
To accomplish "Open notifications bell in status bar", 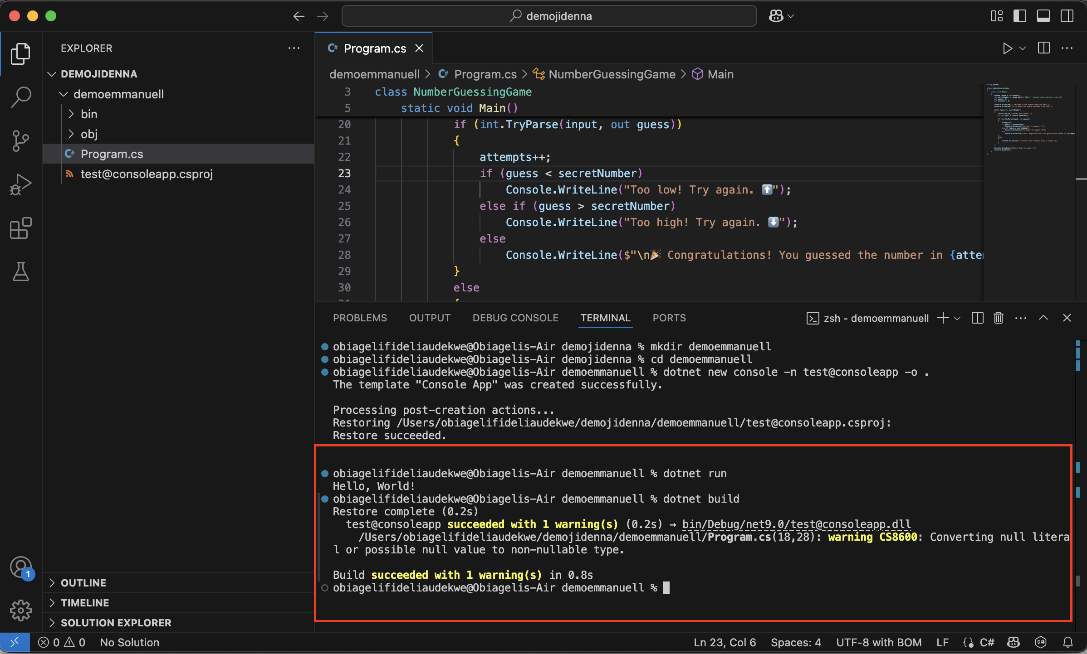I will 1068,642.
